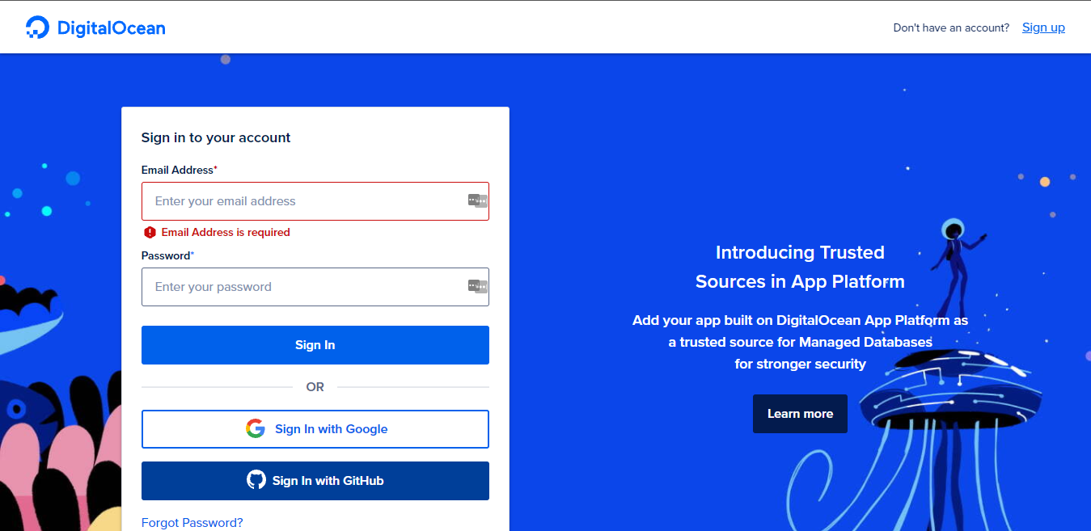1091x531 pixels.
Task: Click password manager icon in password field
Action: click(x=478, y=286)
